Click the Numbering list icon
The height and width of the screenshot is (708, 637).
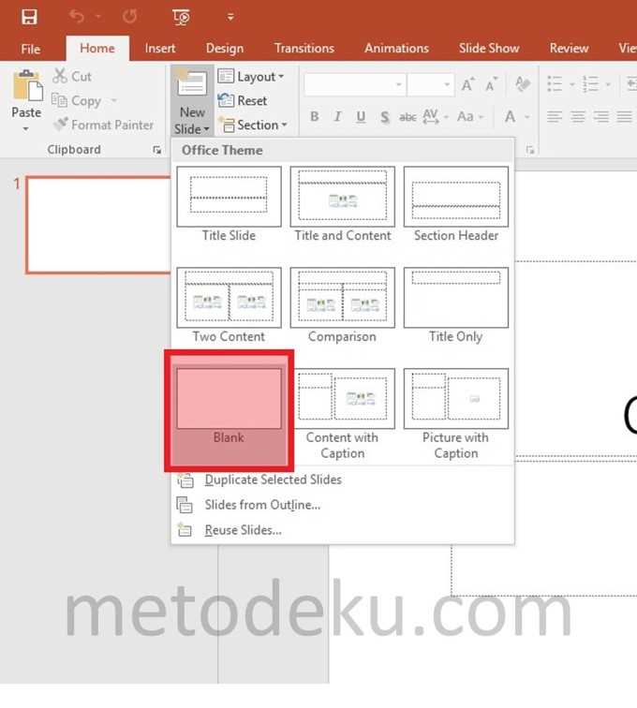click(x=590, y=84)
